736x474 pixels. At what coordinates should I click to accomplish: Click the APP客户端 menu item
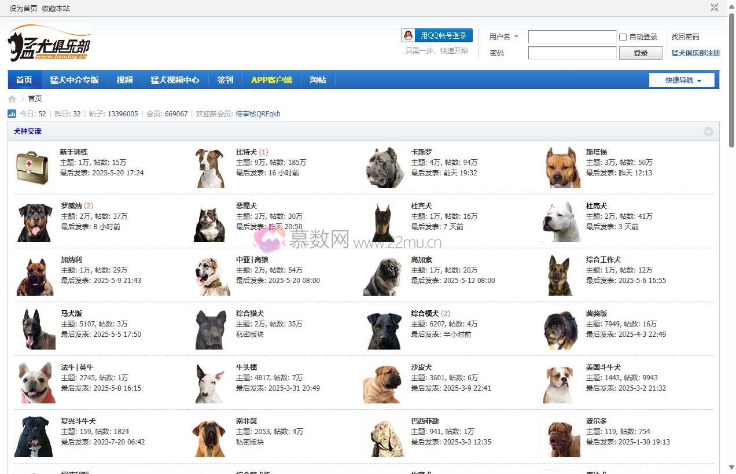[271, 80]
